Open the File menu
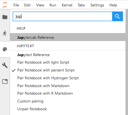This screenshot has height=115, width=128. coord(16,5)
